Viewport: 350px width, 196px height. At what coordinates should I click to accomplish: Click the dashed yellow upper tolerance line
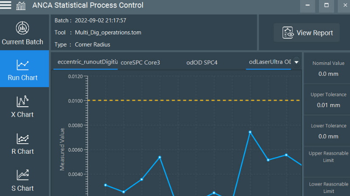194,101
